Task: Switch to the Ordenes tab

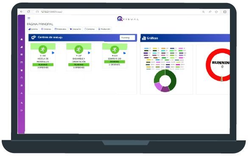Action: [46, 29]
